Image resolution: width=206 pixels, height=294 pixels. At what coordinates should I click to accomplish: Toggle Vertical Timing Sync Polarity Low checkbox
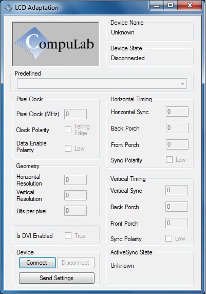click(168, 238)
